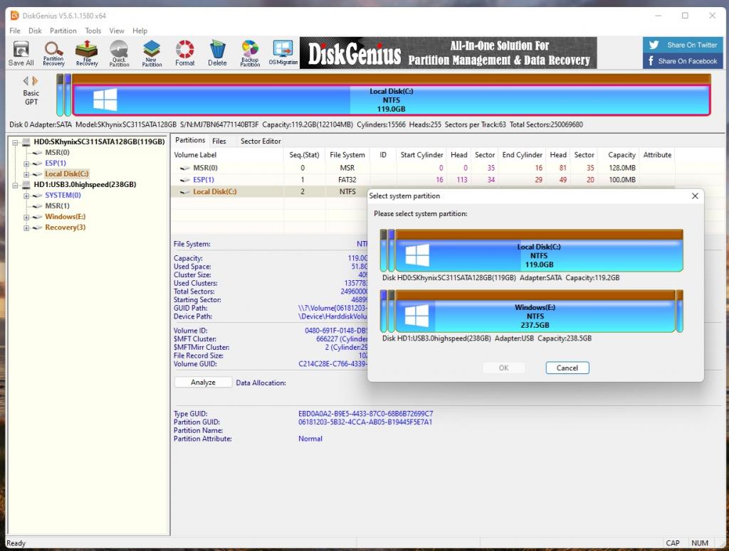Select Recovery(3) in the disk tree
Screen dimensions: 729x551
(65, 228)
